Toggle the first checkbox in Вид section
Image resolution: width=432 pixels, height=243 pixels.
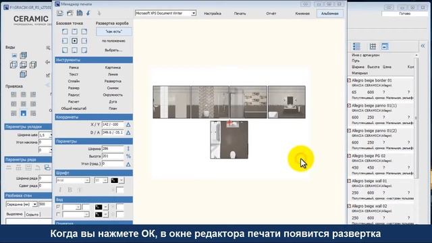pos(58,207)
